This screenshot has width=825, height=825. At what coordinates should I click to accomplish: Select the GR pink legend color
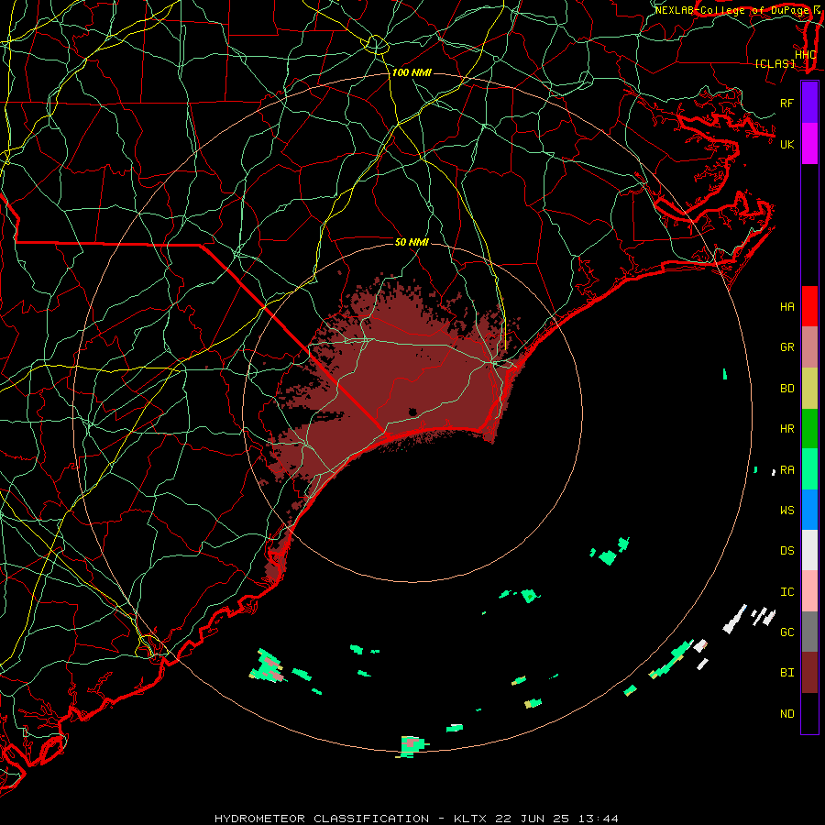(809, 346)
